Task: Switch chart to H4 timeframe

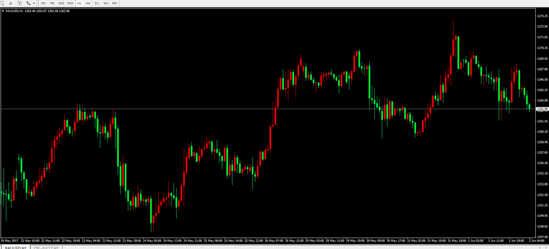Action: point(88,3)
